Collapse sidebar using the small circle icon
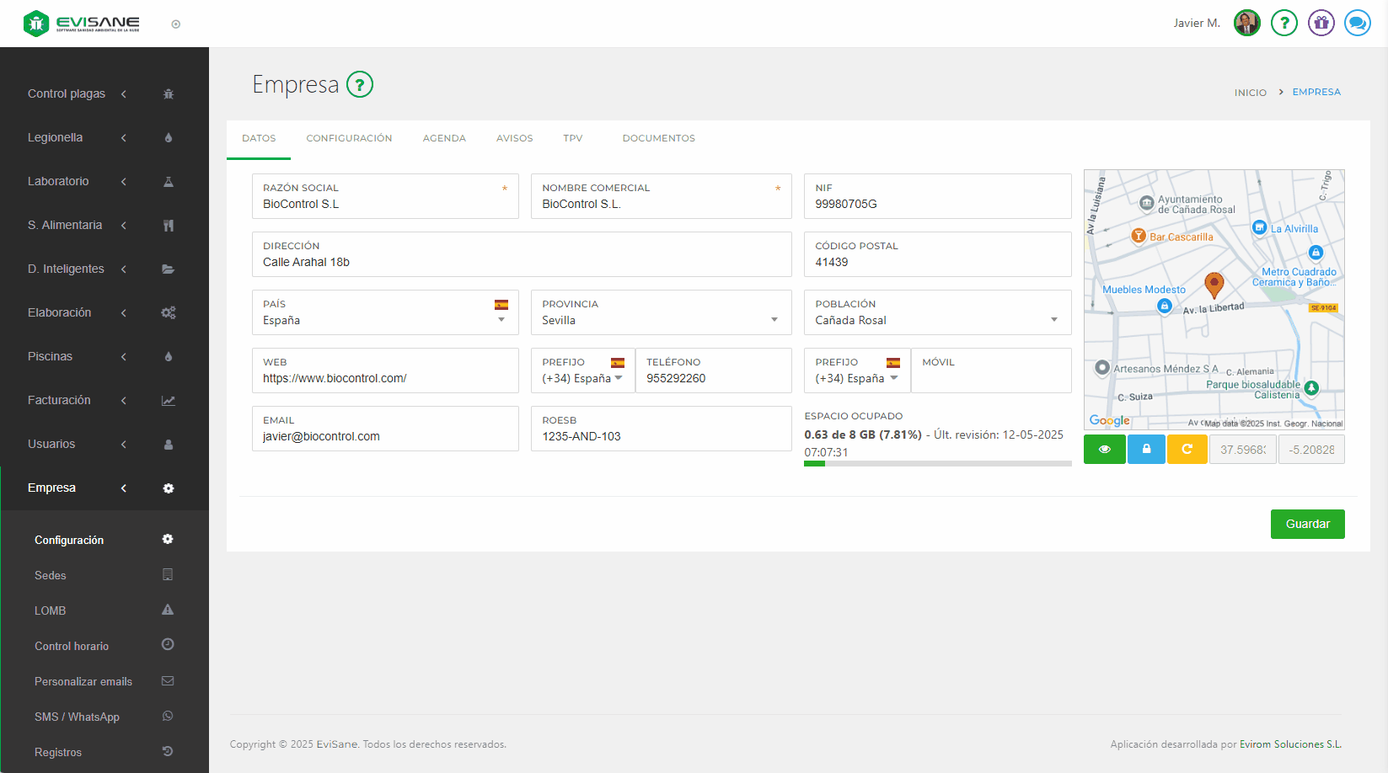The image size is (1388, 773). tap(176, 24)
